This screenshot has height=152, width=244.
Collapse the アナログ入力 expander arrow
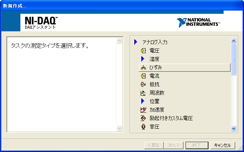(x=136, y=42)
